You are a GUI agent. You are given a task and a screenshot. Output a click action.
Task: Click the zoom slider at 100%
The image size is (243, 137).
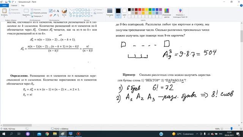coord(232,129)
